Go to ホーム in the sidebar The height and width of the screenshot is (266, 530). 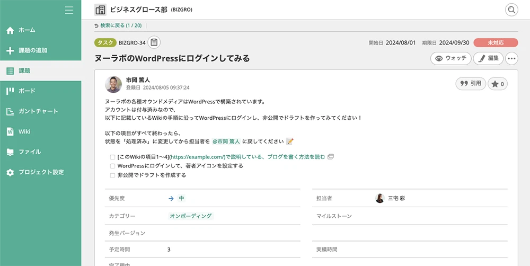tap(27, 30)
